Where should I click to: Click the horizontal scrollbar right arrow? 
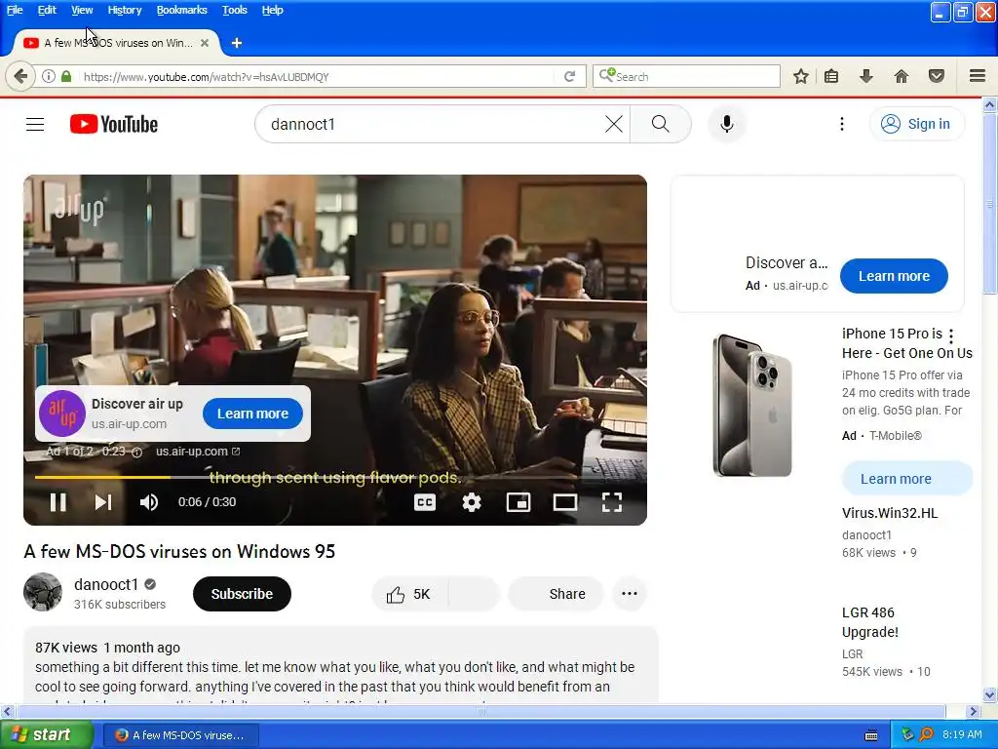coord(973,711)
